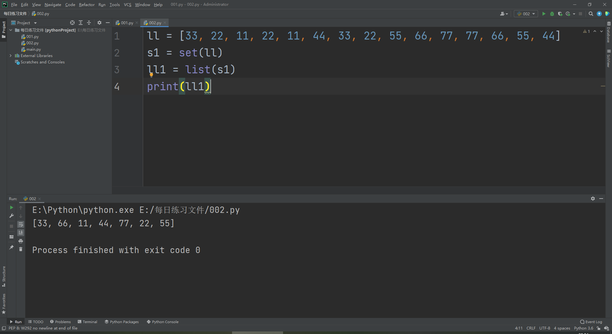612x334 pixels.
Task: Open the TODO tool window
Action: coord(36,322)
